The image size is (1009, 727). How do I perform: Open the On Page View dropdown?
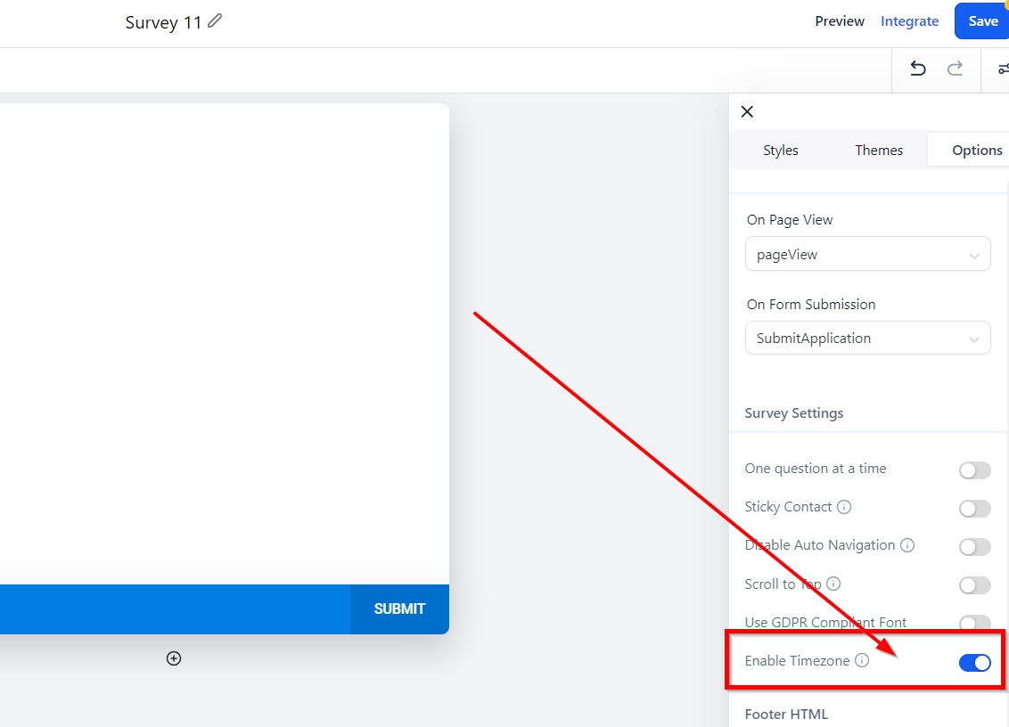[867, 254]
